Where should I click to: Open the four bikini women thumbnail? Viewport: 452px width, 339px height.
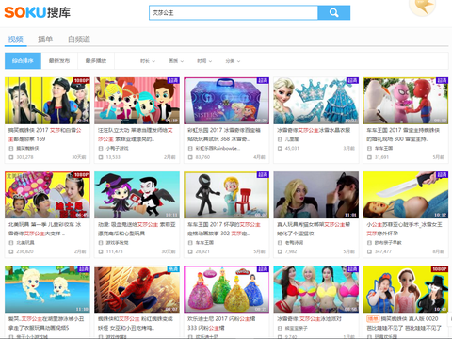316,289
